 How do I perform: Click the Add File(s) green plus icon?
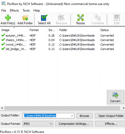8,18
